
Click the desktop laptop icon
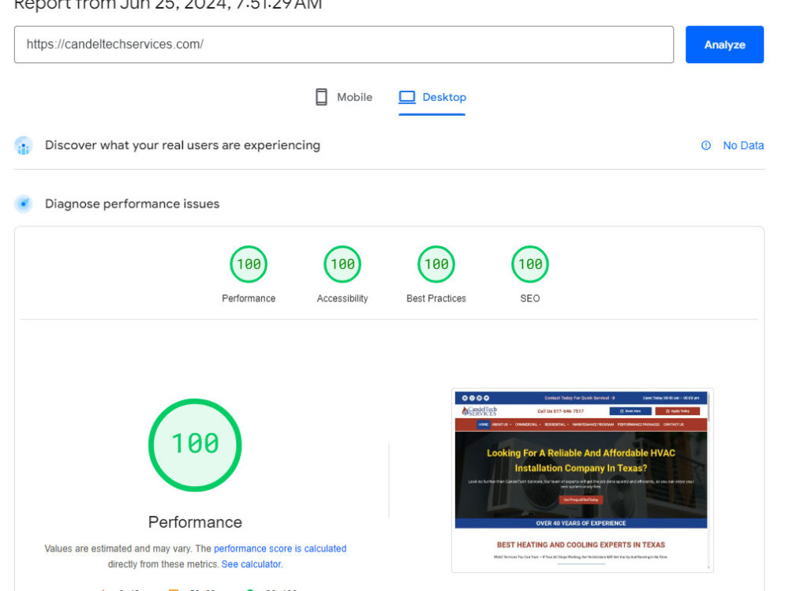[407, 97]
